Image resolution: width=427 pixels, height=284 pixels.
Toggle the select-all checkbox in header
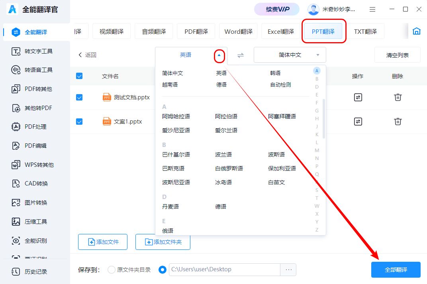point(79,76)
